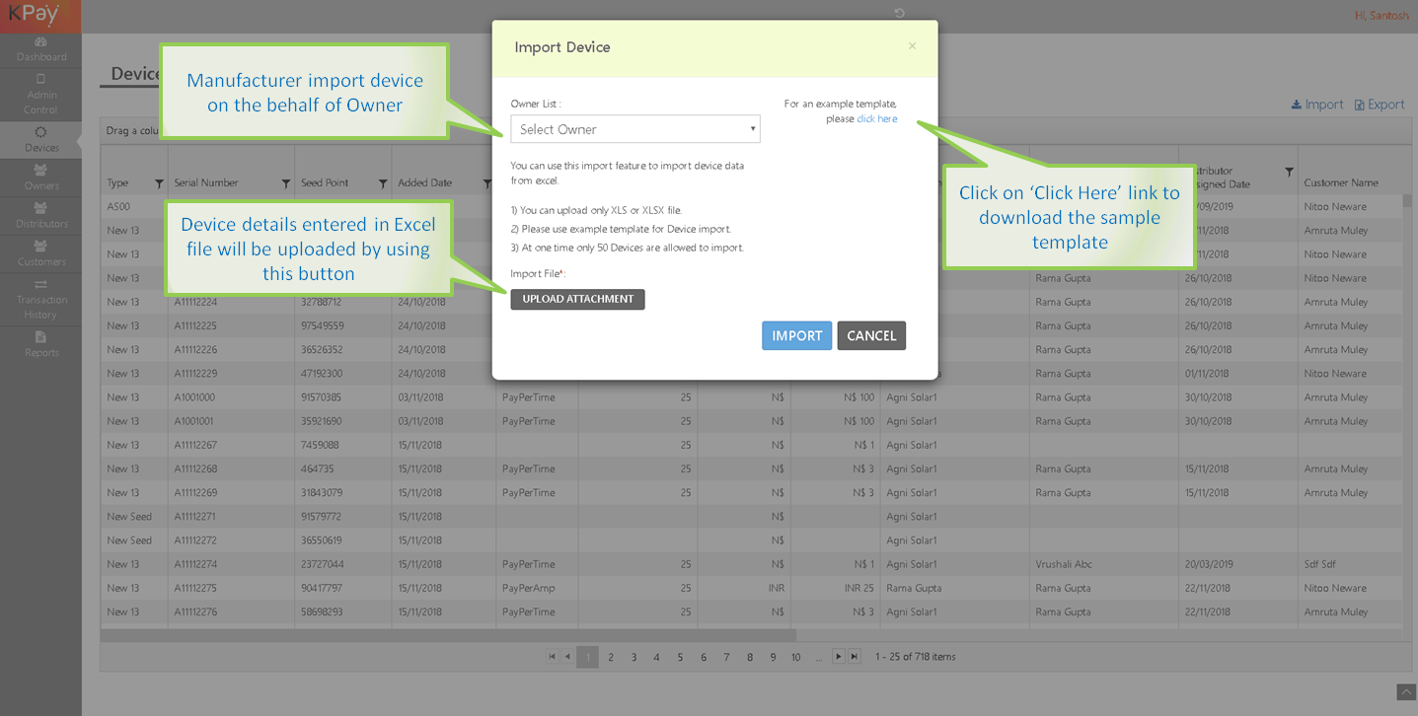1418x716 pixels.
Task: Open filter for Seed Point column
Action: (383, 183)
